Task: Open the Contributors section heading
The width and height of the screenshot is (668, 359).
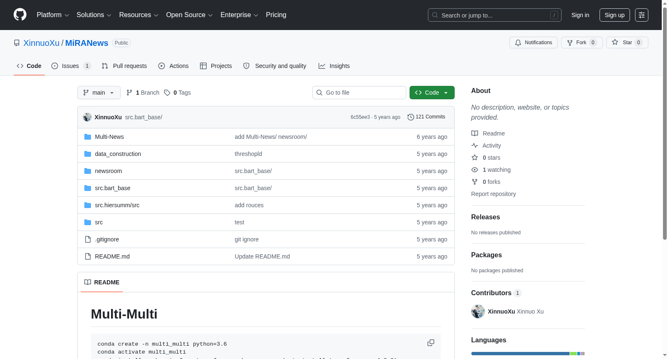Action: pos(496,293)
